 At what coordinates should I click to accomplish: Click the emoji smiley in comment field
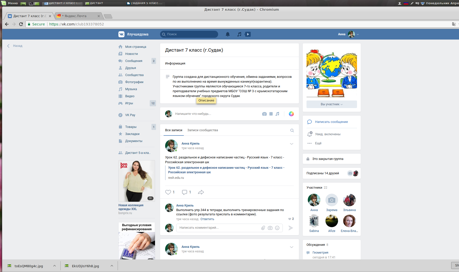277,228
